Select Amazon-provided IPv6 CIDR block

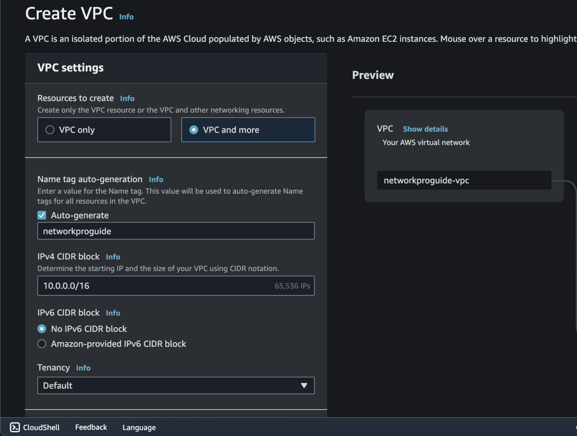pos(42,344)
